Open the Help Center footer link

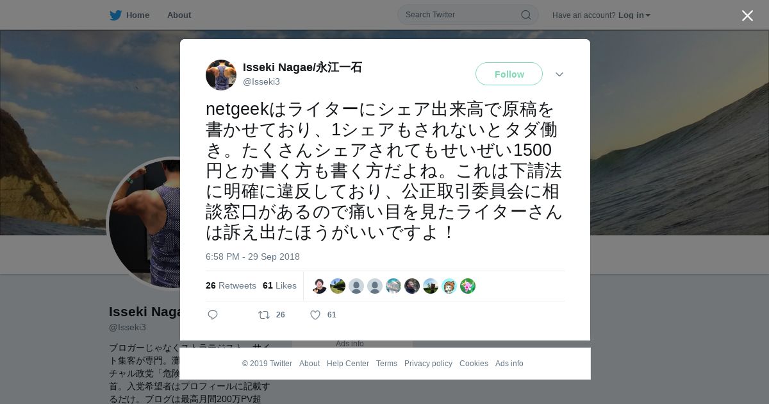(x=348, y=364)
